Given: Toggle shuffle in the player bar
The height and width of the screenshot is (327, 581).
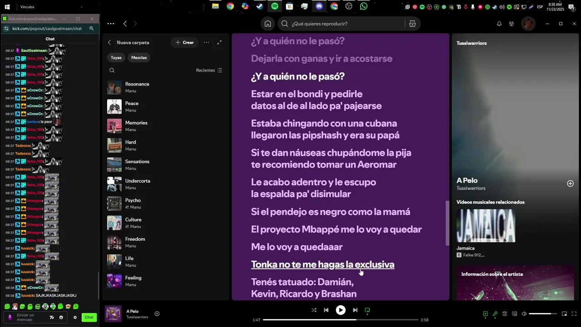Looking at the screenshot, I should pyautogui.click(x=314, y=310).
